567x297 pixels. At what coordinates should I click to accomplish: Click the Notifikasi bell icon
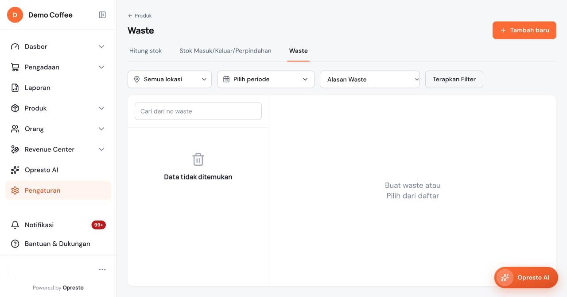pyautogui.click(x=15, y=225)
